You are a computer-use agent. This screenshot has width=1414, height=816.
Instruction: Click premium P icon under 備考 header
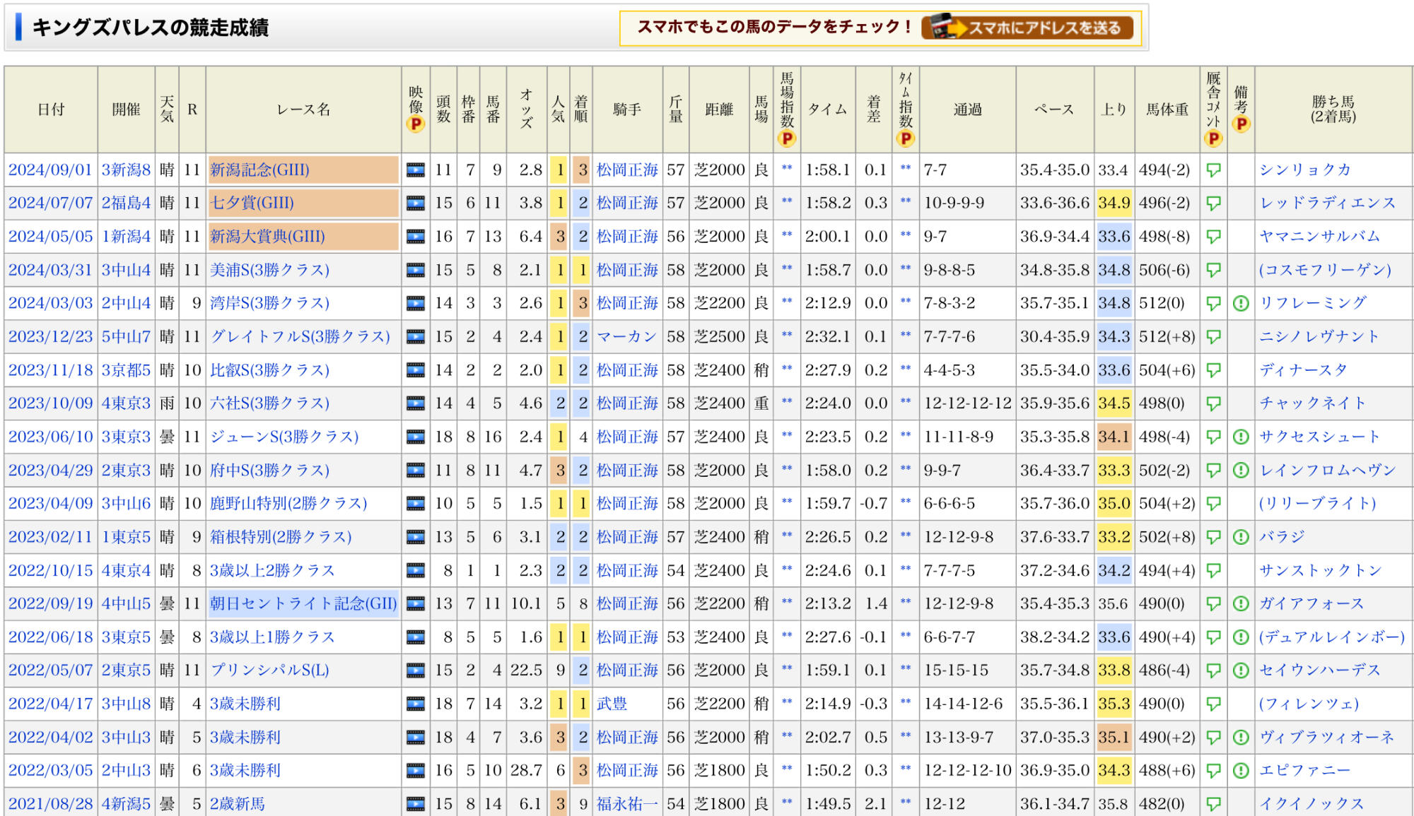1241,124
